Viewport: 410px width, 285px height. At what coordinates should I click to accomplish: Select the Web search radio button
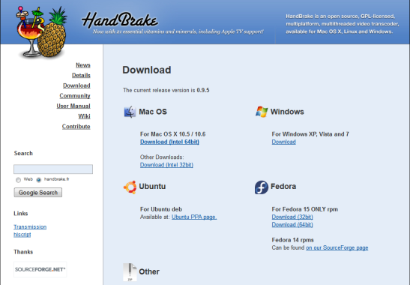click(18, 180)
